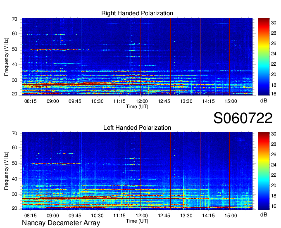Click the "dB" label under bottom color bar

264,214
